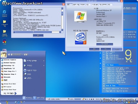Click the System Properties help question-mark button
This screenshot has height=104, width=138.
[119, 1]
